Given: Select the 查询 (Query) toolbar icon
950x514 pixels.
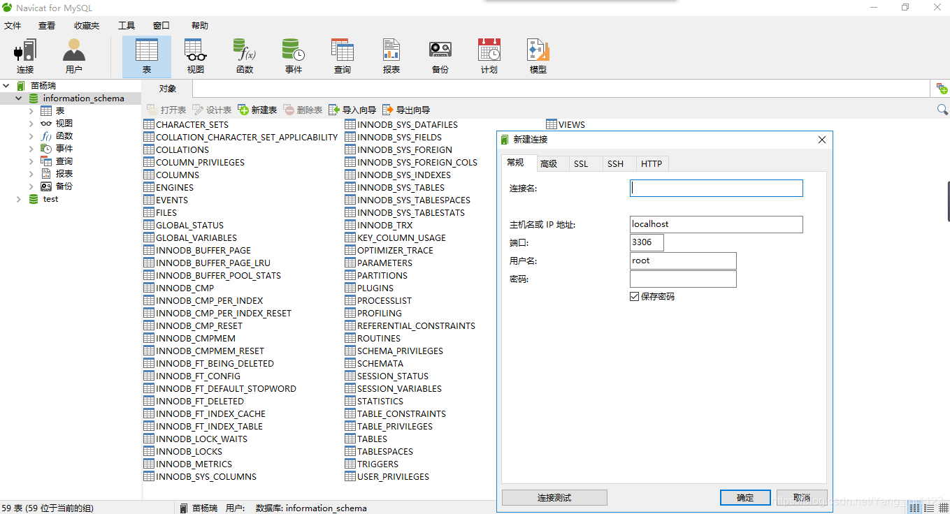Looking at the screenshot, I should click(343, 57).
